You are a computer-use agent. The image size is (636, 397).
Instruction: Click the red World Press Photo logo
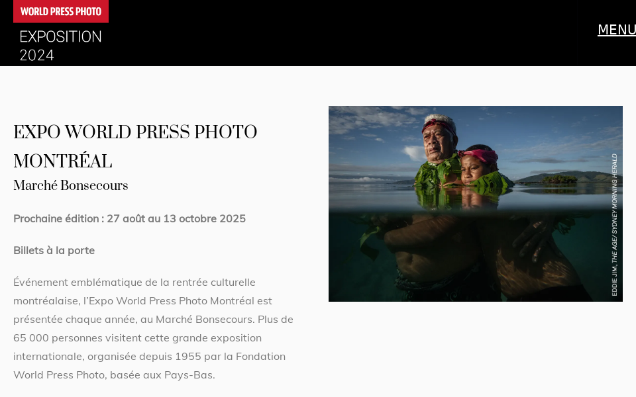pyautogui.click(x=61, y=11)
